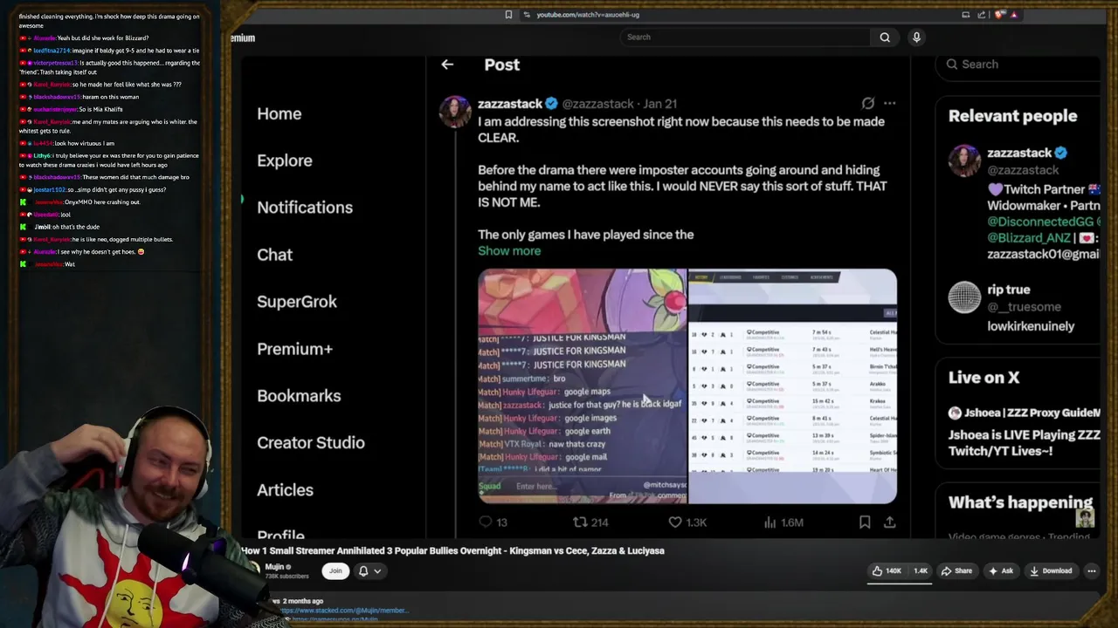Click the Grok icon on the post header
Image resolution: width=1118 pixels, height=628 pixels.
click(x=867, y=103)
